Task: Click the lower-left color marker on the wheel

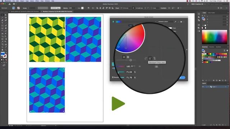Action: [x=118, y=47]
